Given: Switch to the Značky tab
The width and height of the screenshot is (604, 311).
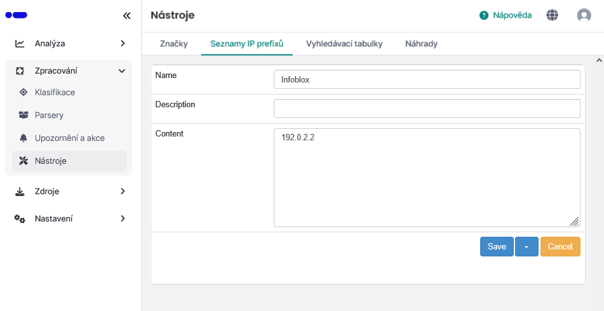Looking at the screenshot, I should tap(173, 44).
